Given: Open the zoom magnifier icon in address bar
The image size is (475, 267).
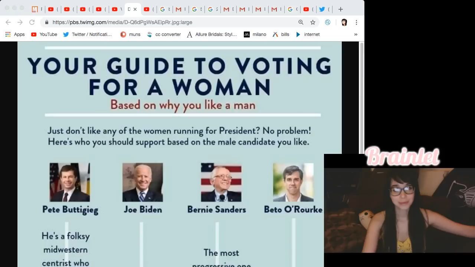Looking at the screenshot, I should click(x=301, y=22).
